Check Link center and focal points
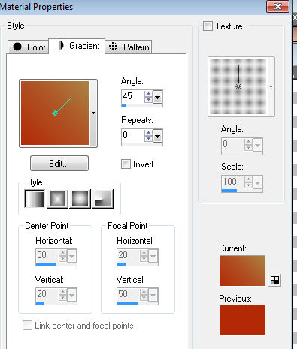Image resolution: width=297 pixels, height=349 pixels. (27, 326)
